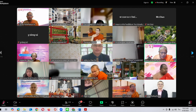Open the React emoji menu
The width and height of the screenshot is (196, 112).
point(90,102)
